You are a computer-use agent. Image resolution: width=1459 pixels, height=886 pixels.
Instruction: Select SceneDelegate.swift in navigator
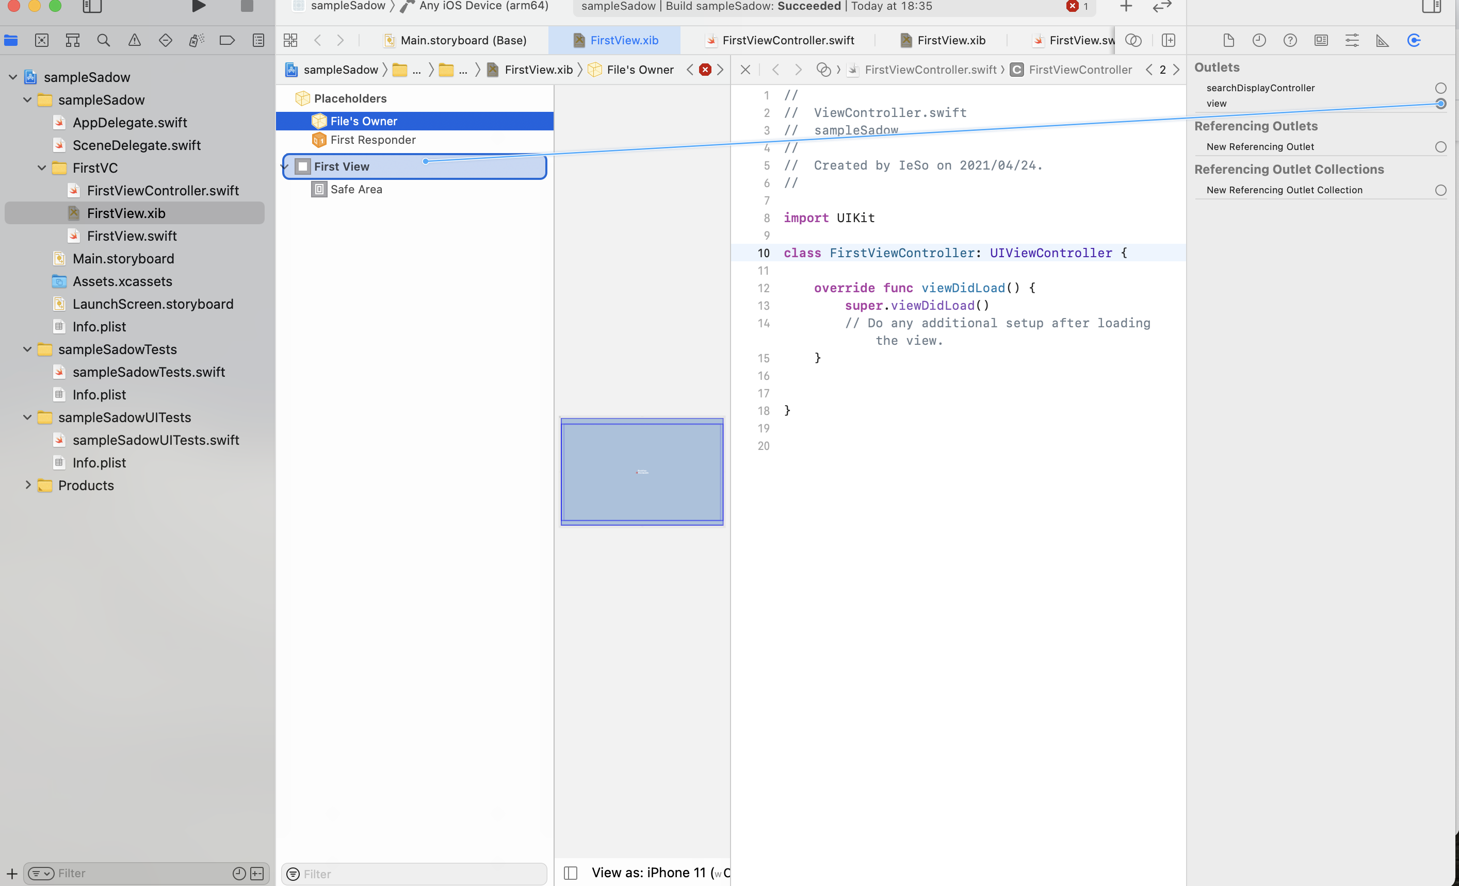click(x=136, y=145)
